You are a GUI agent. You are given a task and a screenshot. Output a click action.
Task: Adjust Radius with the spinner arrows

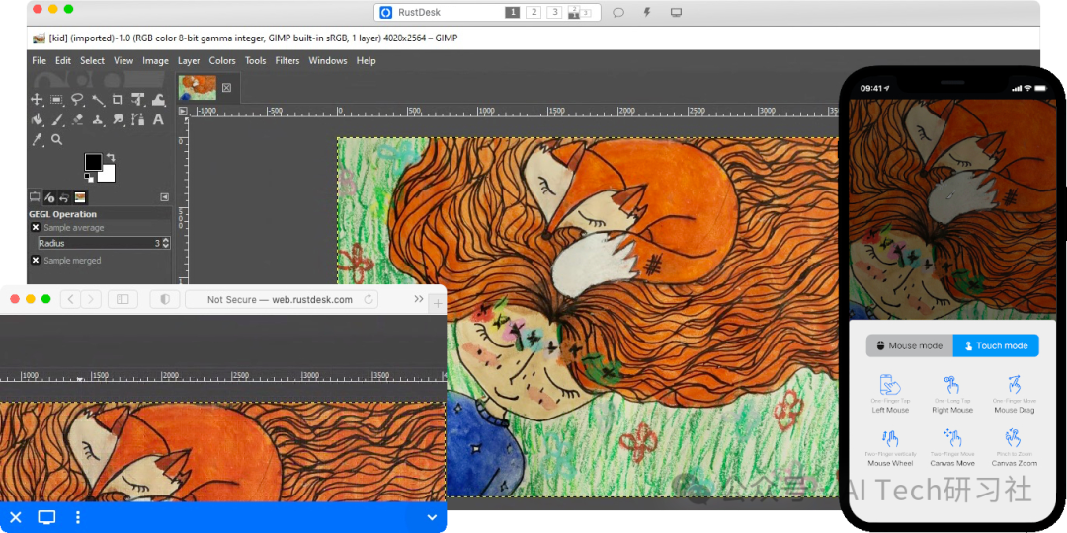point(166,243)
